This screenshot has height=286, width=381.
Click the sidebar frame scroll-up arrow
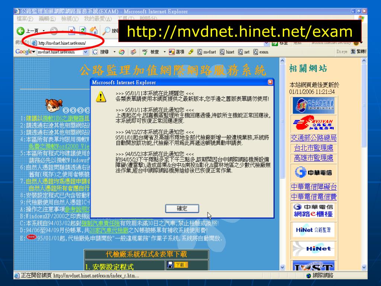(x=364, y=60)
